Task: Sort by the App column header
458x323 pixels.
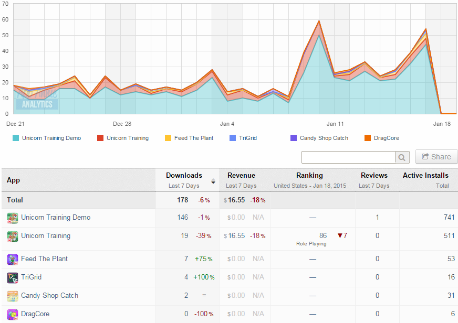Action: pos(14,180)
